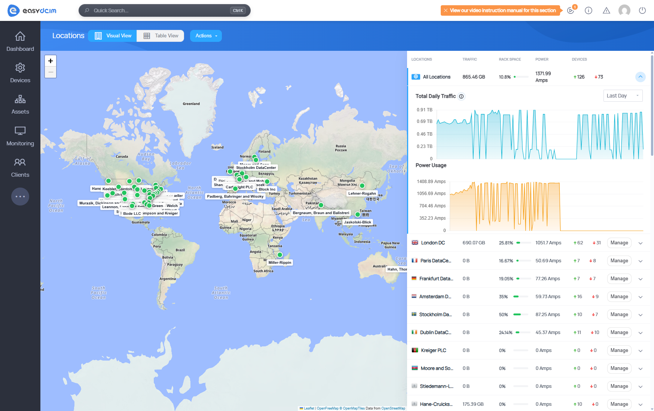Open the alerts warning triangle icon
This screenshot has height=411, width=654.
tap(606, 10)
